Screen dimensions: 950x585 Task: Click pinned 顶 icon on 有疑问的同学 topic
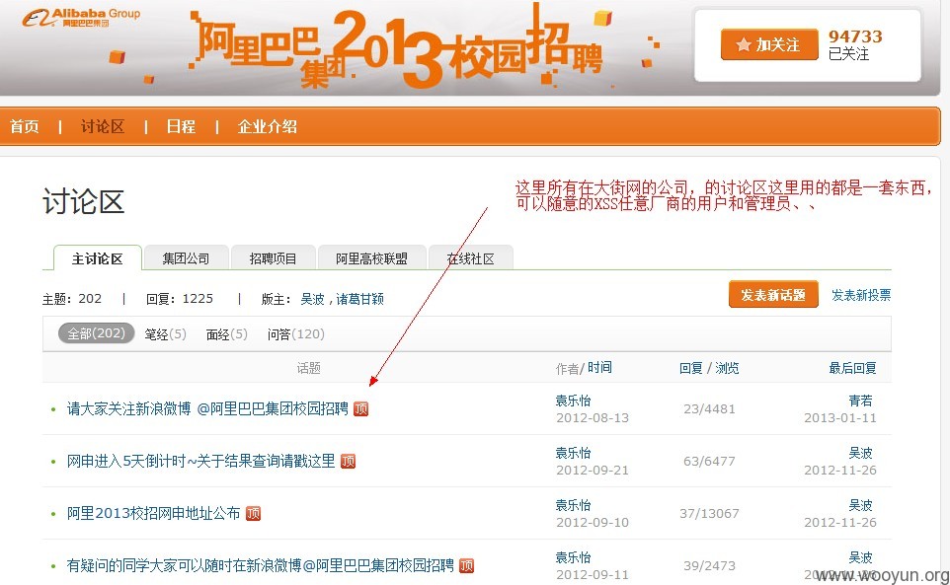click(466, 565)
